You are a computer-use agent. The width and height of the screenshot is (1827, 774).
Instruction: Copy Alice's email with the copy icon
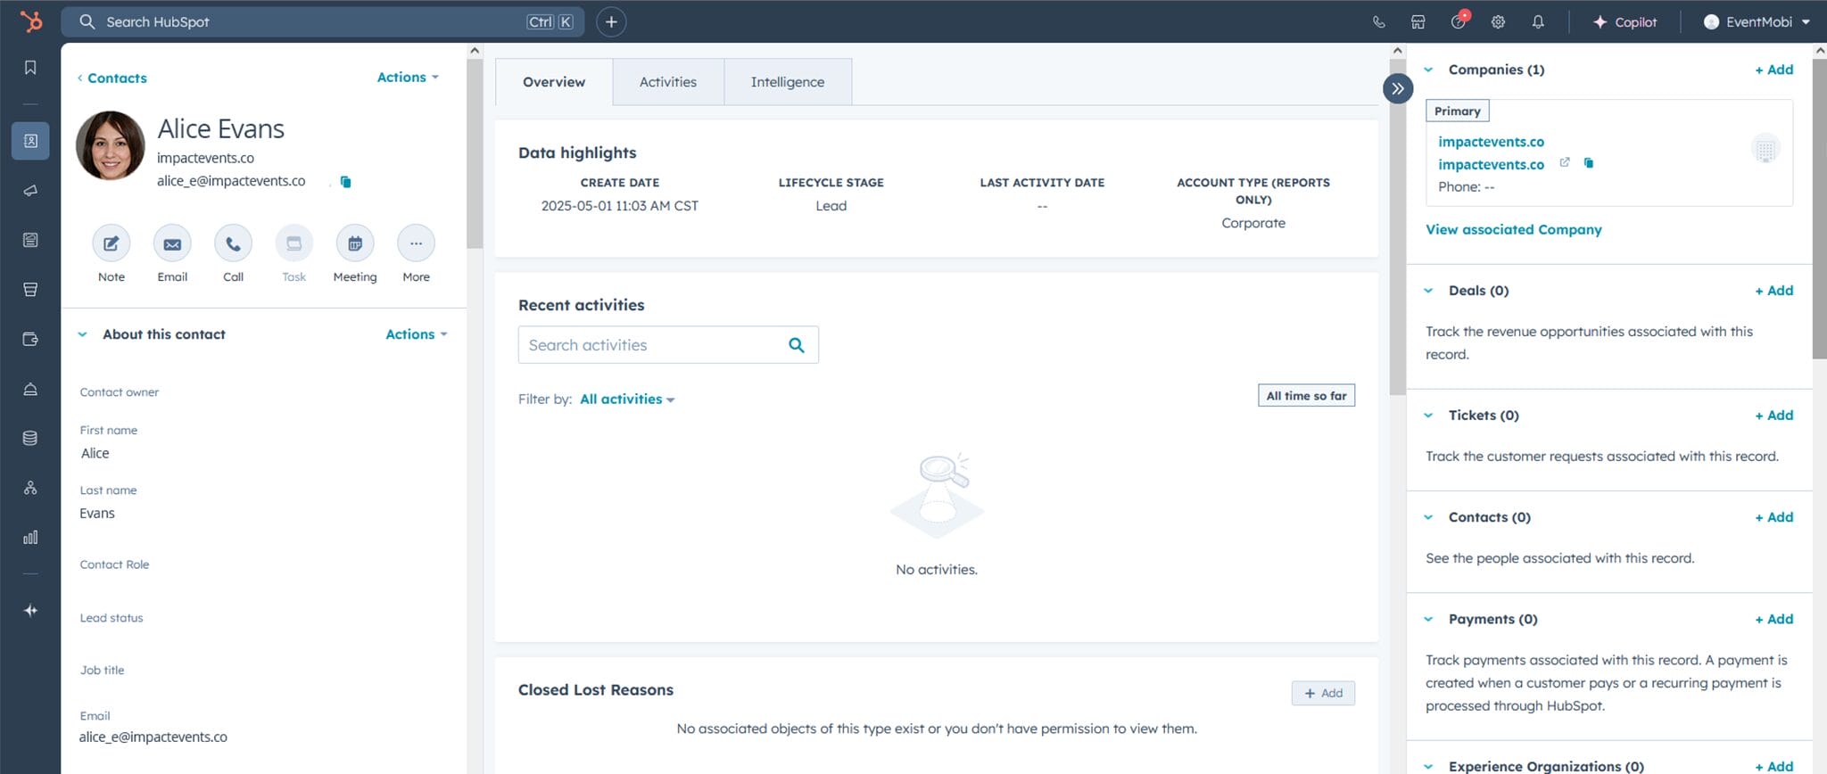coord(346,182)
